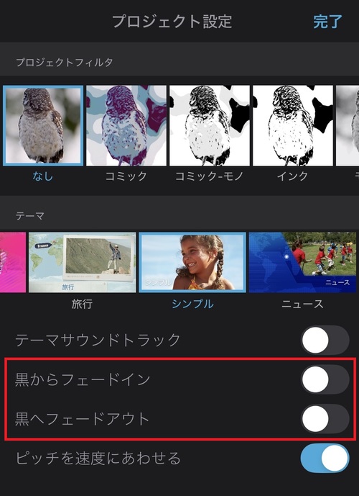Apply the コミック-モノ filter thumbnail
This screenshot has width=359, height=496.
(210, 125)
